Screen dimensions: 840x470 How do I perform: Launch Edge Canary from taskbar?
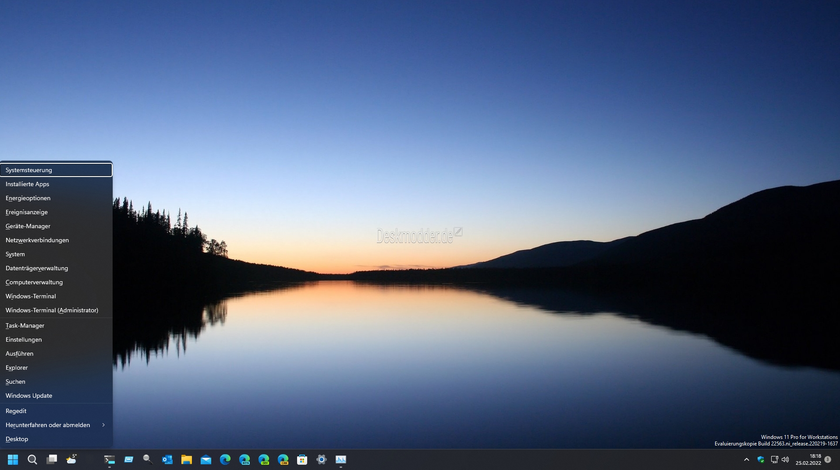point(283,459)
